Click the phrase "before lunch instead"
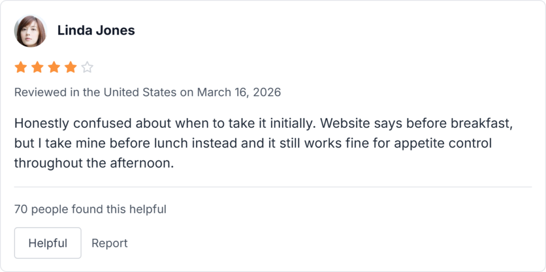 (x=133, y=143)
